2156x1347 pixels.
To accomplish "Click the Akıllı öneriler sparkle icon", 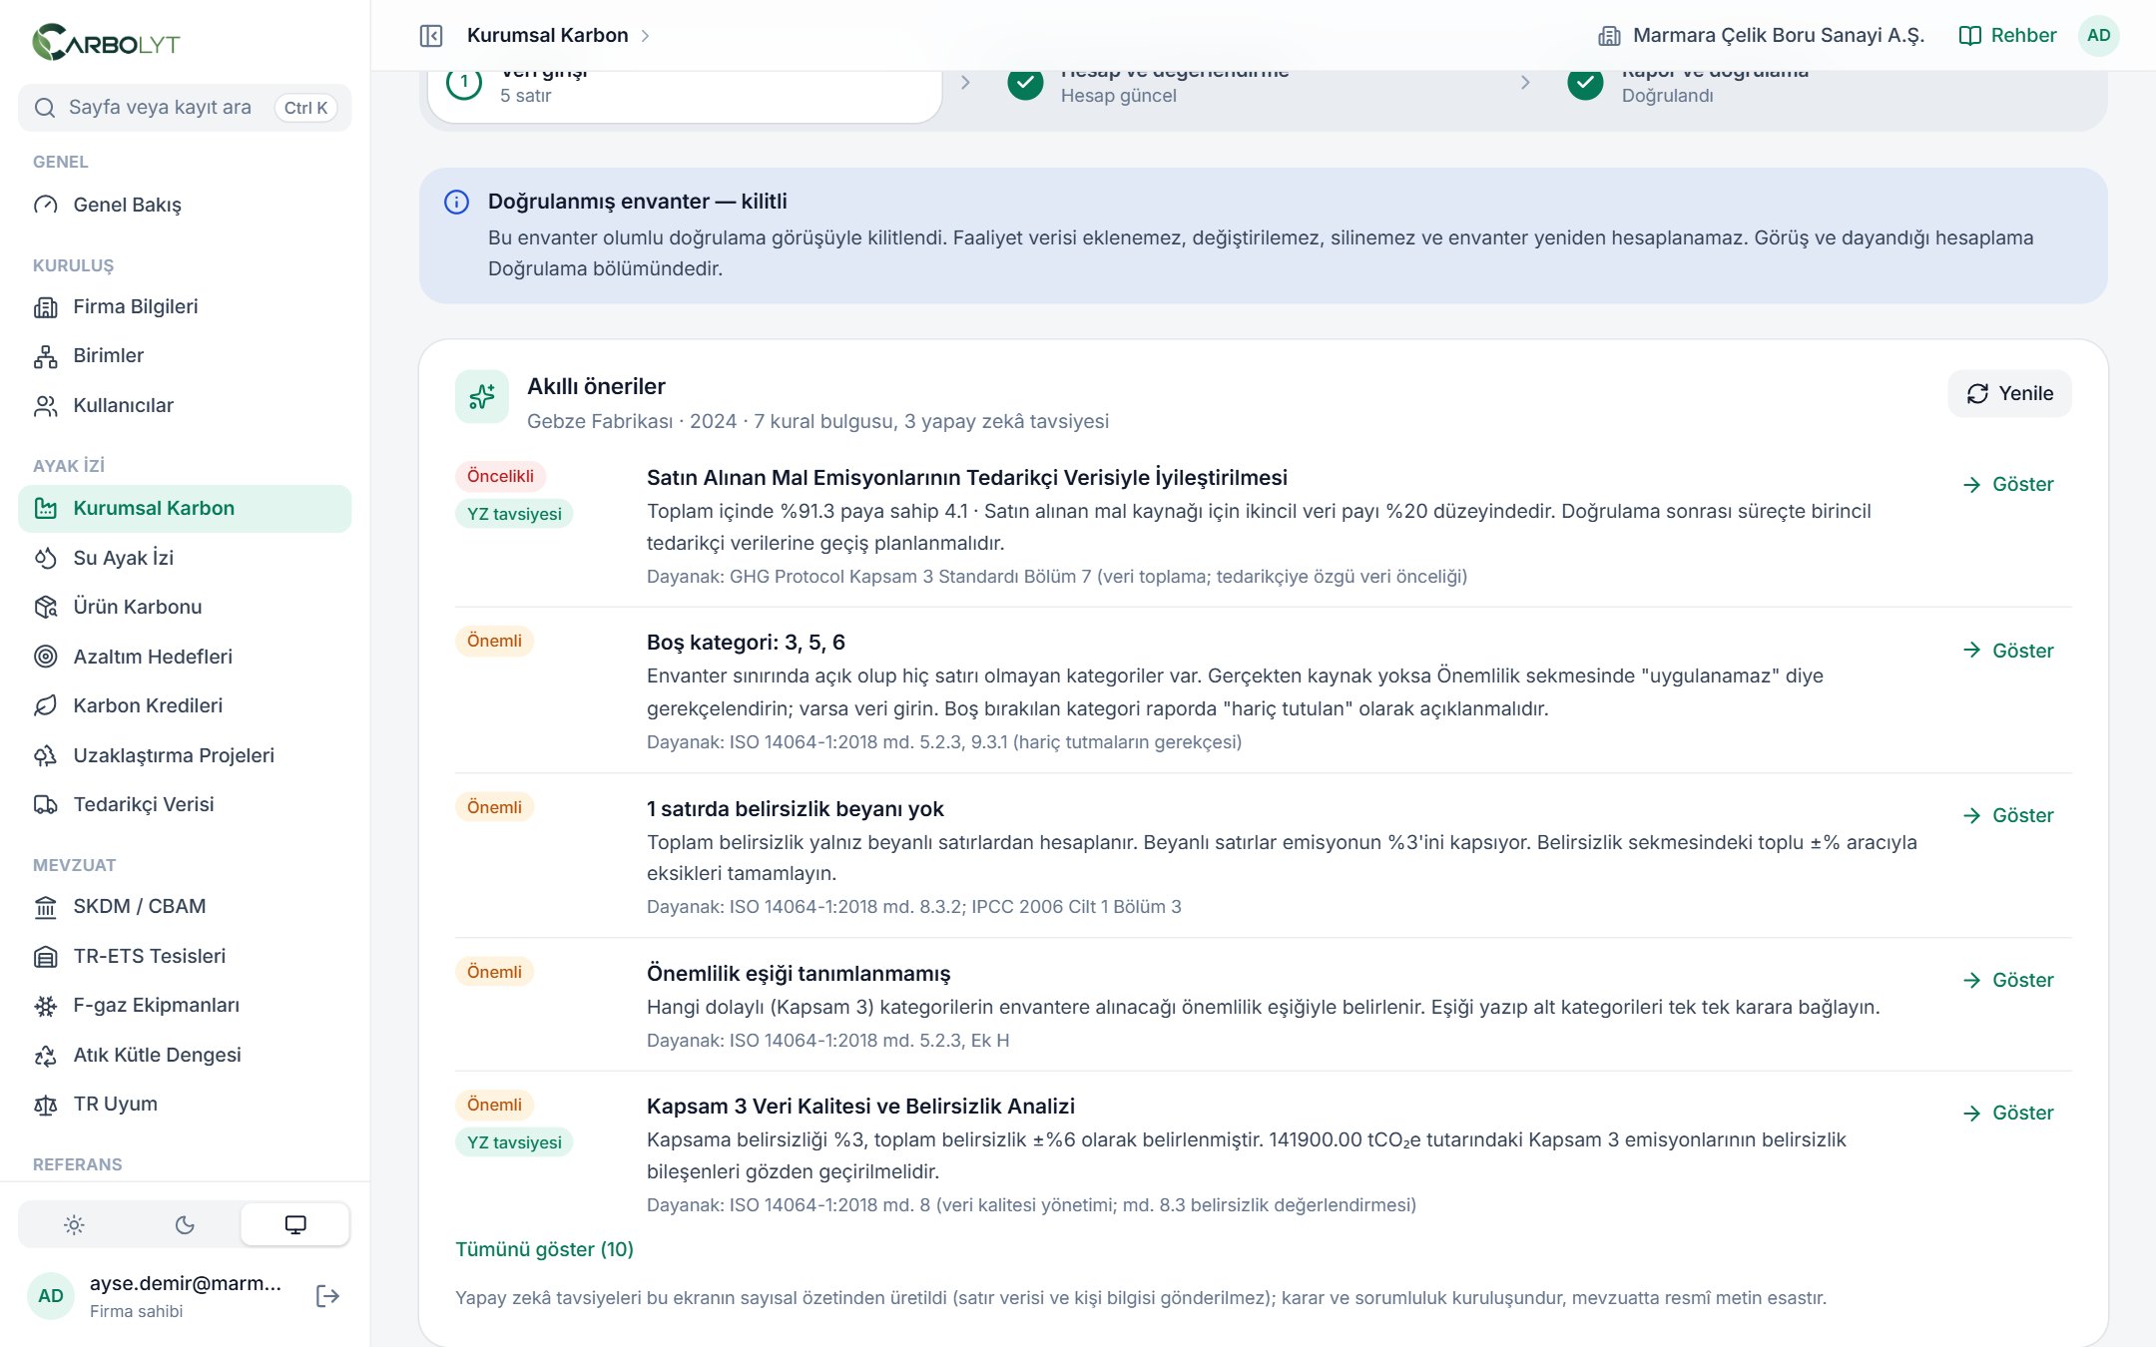I will tap(482, 396).
